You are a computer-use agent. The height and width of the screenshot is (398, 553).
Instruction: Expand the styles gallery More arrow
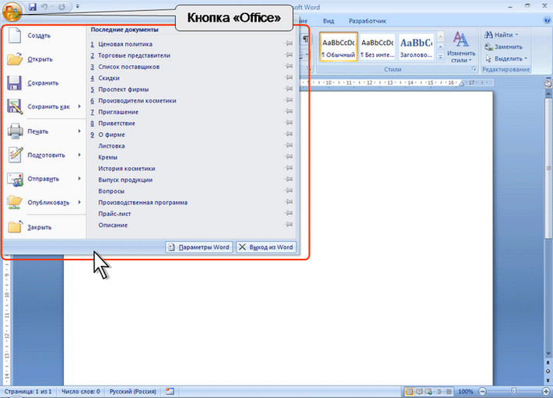click(x=440, y=57)
